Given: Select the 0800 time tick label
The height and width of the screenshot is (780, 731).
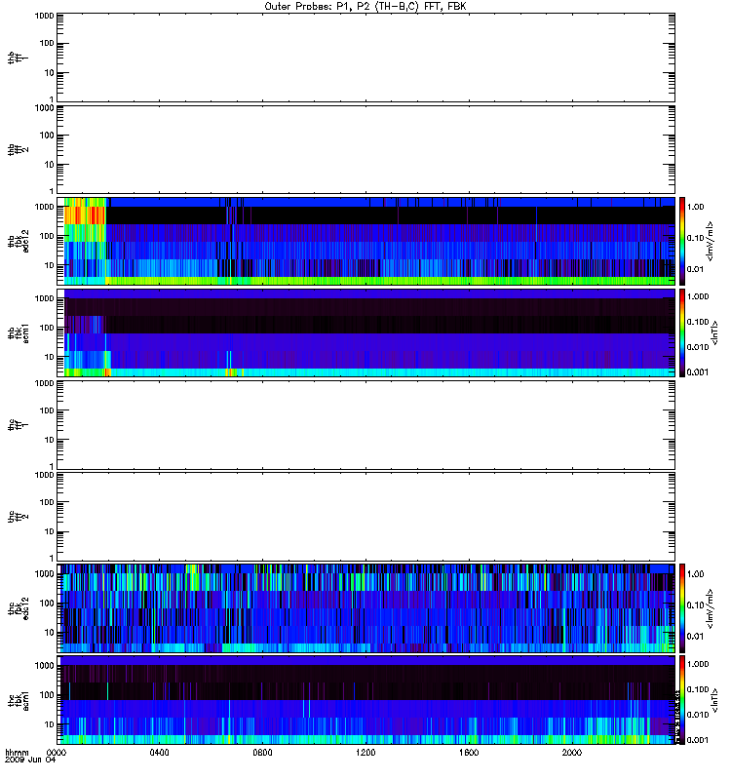Looking at the screenshot, I should tap(262, 753).
